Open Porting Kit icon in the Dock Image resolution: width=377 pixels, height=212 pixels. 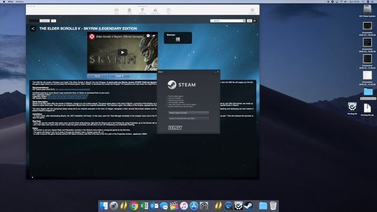coord(238,206)
